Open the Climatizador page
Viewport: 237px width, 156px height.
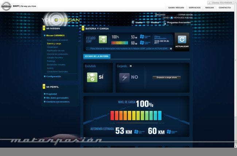(53, 47)
